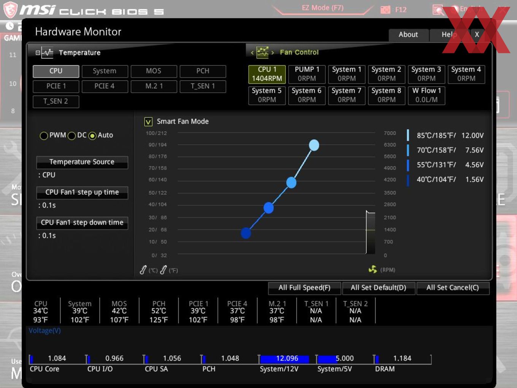The width and height of the screenshot is (517, 388).
Task: Select the DC radio button
Action: [x=71, y=136]
